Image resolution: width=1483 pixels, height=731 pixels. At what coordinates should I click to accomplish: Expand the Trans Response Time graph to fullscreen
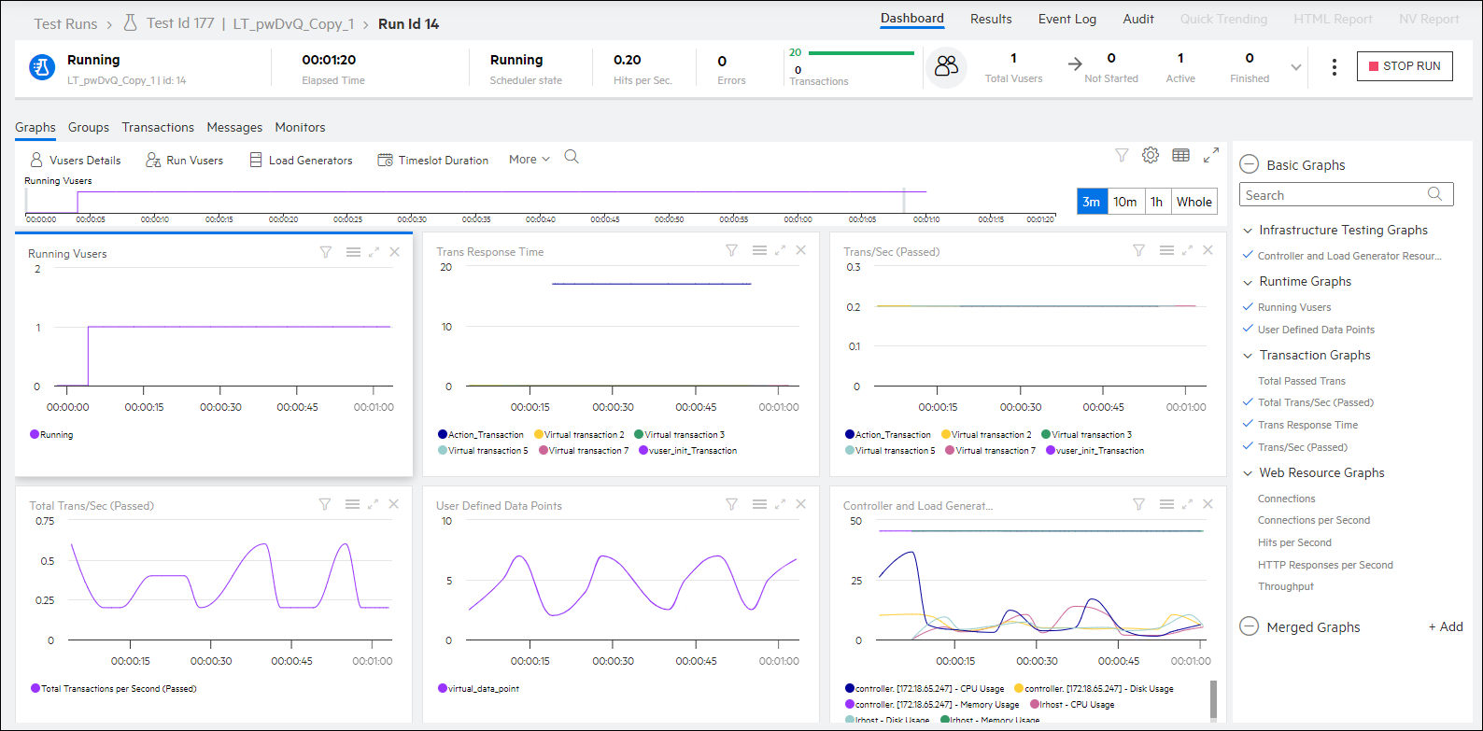click(x=781, y=250)
